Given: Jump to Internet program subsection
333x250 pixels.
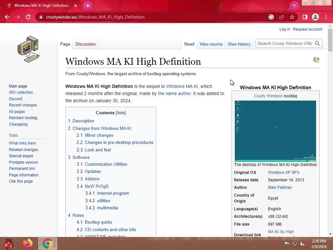Looking at the screenshot, I should (113, 193).
